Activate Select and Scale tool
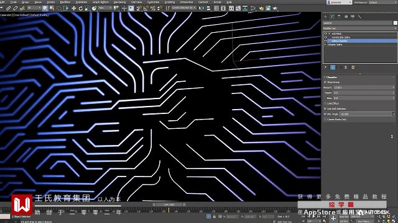Image resolution: width=398 pixels, height=223 pixels. [88, 8]
